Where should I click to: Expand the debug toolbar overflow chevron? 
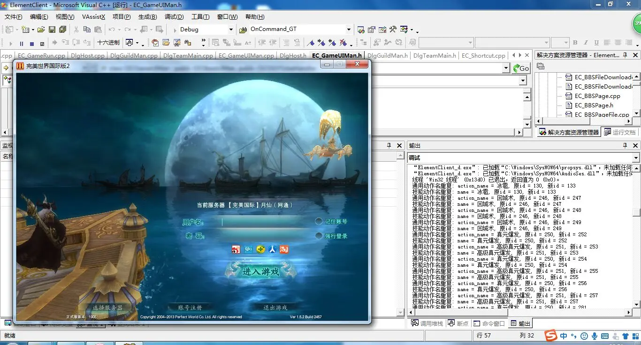point(203,43)
